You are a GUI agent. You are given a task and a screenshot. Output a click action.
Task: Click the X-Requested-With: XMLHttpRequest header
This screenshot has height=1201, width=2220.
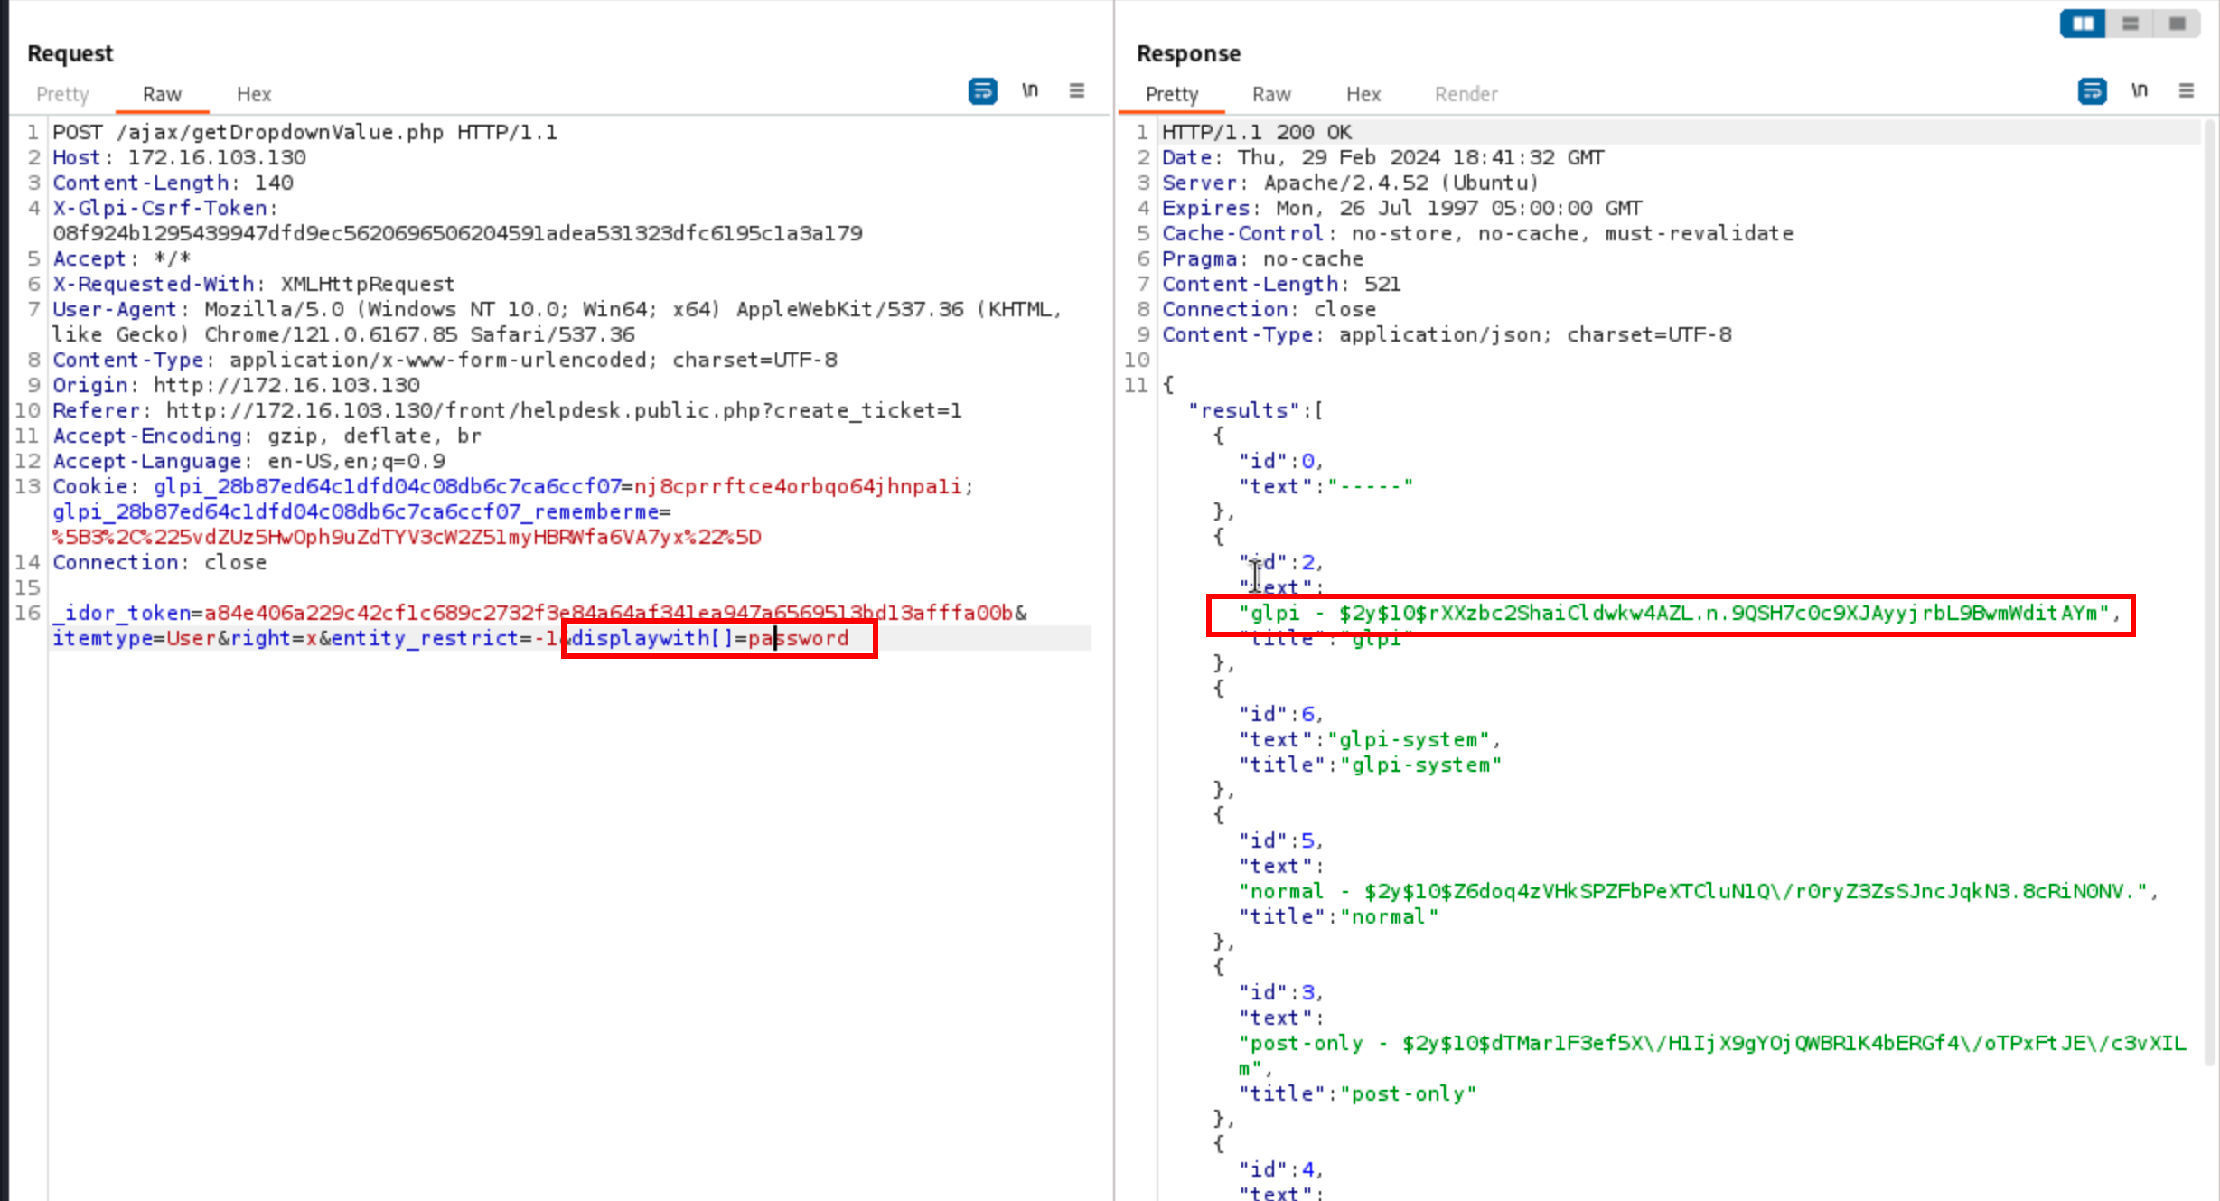(x=253, y=284)
